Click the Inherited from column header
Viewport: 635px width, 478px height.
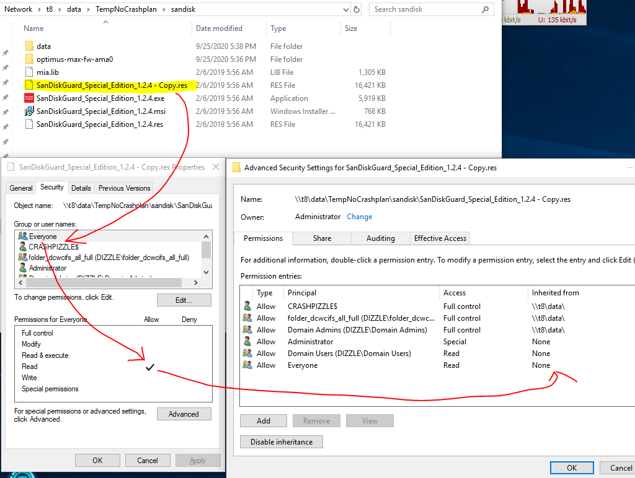(x=582, y=292)
